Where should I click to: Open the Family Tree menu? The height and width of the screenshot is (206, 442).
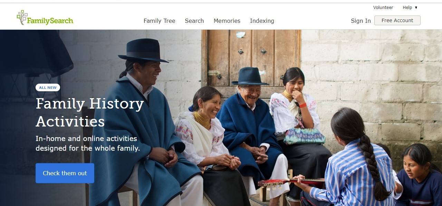[x=159, y=21]
